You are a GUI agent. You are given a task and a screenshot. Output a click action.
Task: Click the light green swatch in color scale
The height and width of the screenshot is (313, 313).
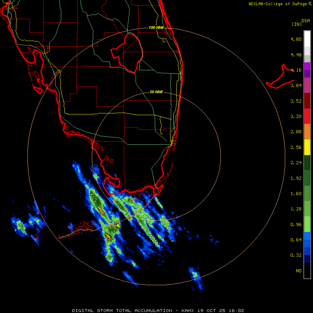coord(307,224)
